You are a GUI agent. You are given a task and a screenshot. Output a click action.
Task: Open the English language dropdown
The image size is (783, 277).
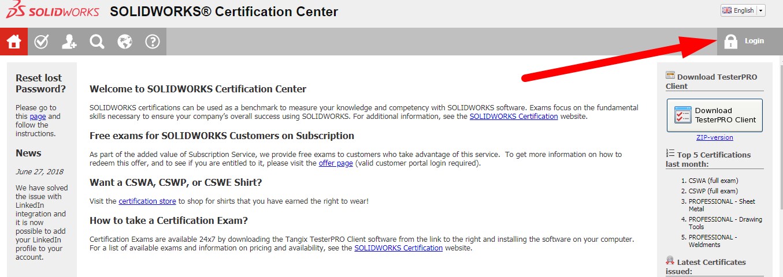tap(743, 10)
